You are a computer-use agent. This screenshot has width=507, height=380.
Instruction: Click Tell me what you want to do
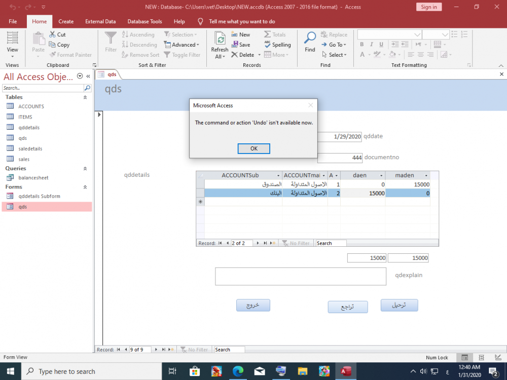pos(242,21)
